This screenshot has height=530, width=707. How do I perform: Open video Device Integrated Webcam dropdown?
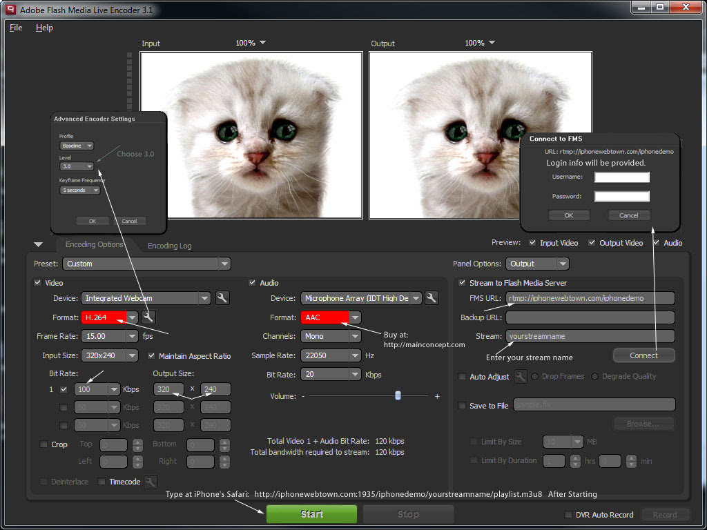point(146,298)
